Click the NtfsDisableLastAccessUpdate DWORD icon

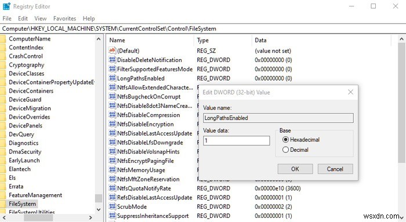112,133
